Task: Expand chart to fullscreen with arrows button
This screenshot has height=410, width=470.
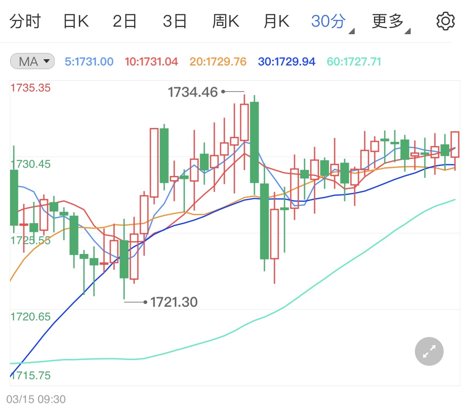Action: [x=429, y=351]
